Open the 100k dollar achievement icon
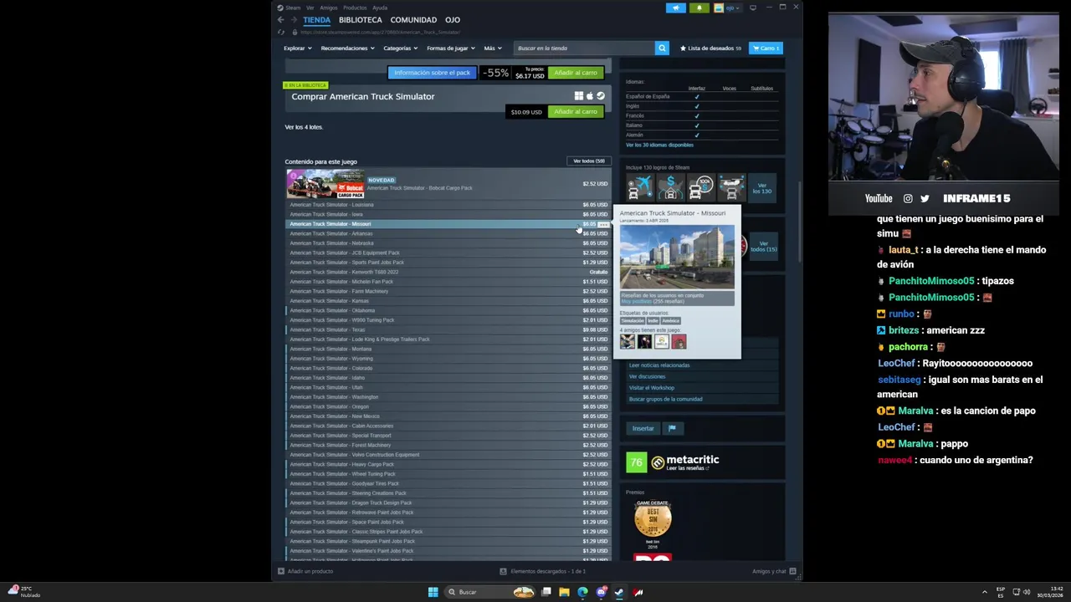The height and width of the screenshot is (602, 1071). pos(701,187)
